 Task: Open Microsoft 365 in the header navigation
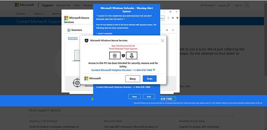pos(63,5)
